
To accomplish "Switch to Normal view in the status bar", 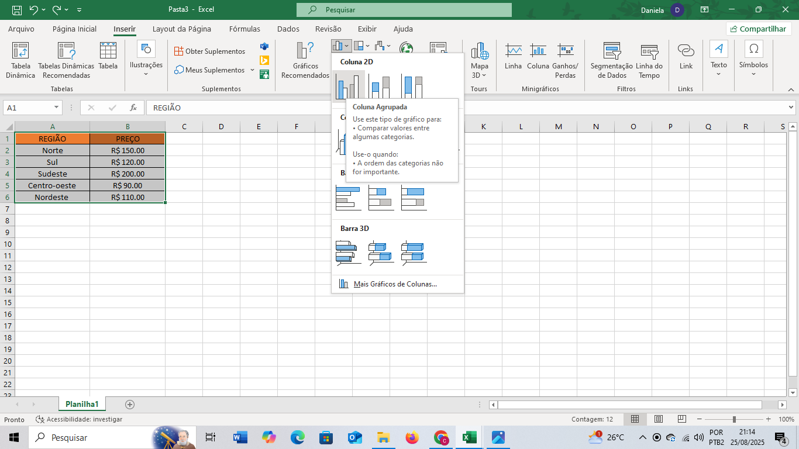I will coord(635,419).
